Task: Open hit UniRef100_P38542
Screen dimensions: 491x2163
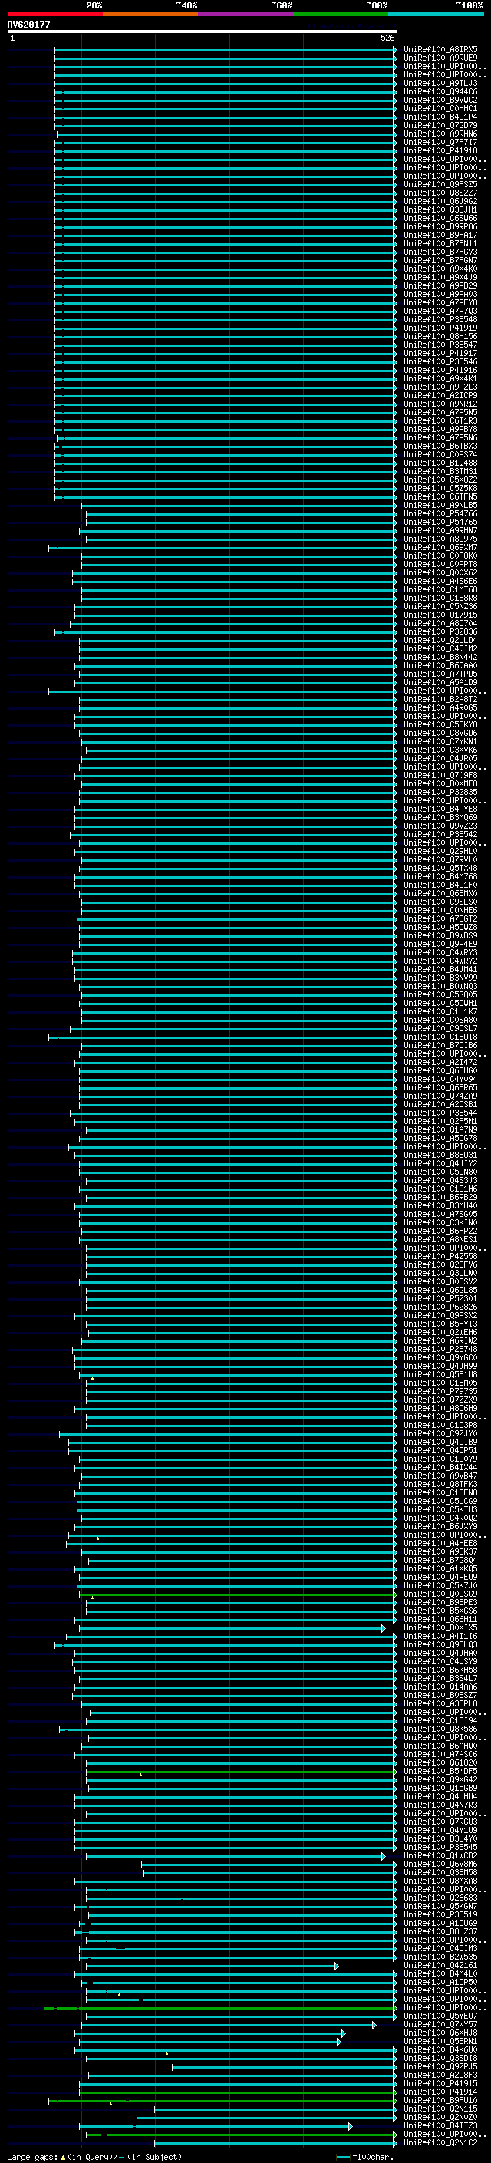Action: [440, 835]
